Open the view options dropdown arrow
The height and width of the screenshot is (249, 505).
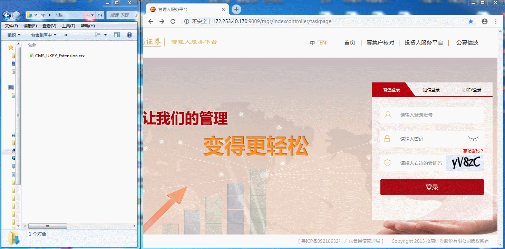(x=105, y=35)
